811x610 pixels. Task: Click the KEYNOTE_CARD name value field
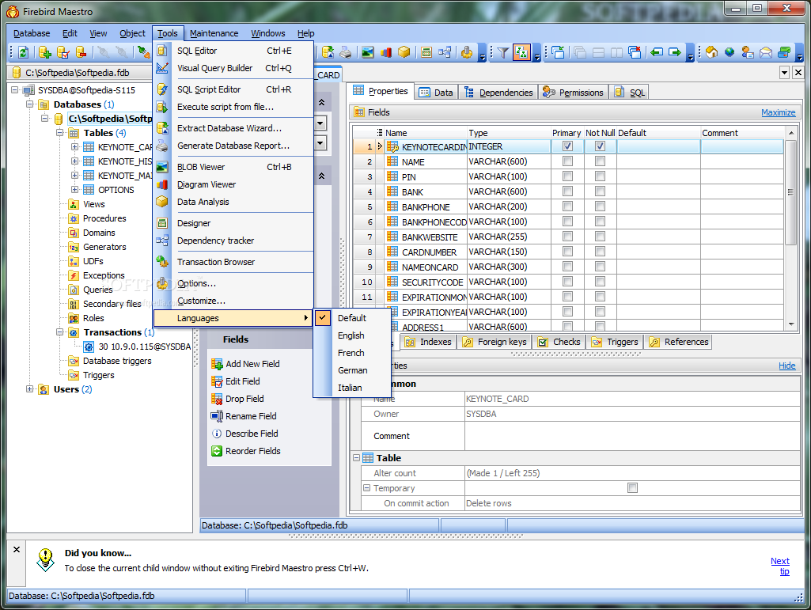pos(632,399)
